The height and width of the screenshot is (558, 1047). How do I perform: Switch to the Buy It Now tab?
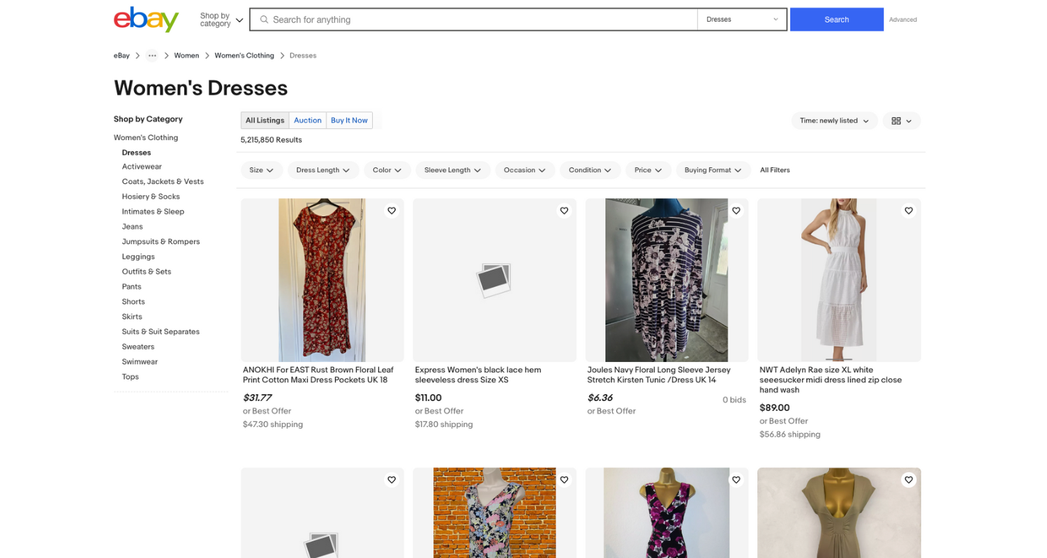pyautogui.click(x=349, y=121)
